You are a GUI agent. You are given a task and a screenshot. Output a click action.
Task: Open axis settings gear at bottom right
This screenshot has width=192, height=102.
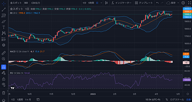187,94
